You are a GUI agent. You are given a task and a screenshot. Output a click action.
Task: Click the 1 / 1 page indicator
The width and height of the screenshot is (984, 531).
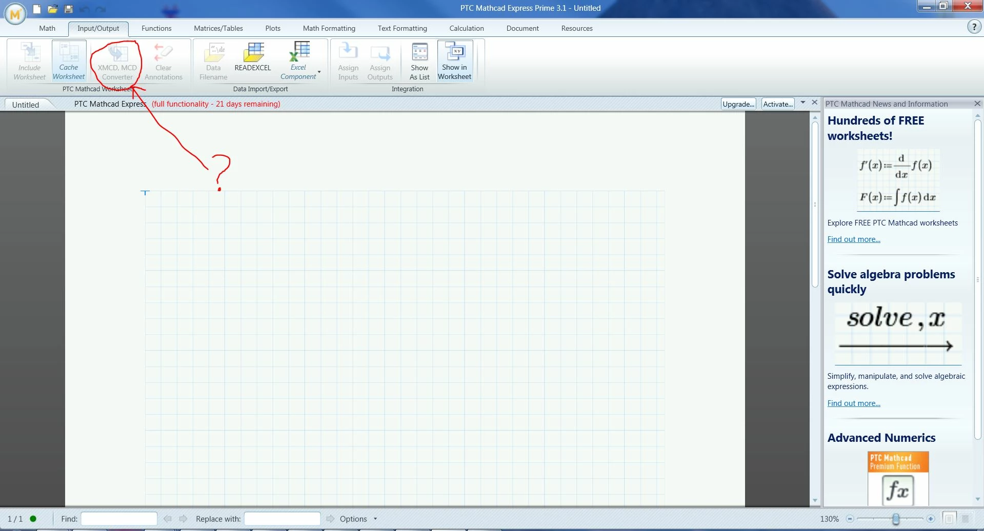15,519
